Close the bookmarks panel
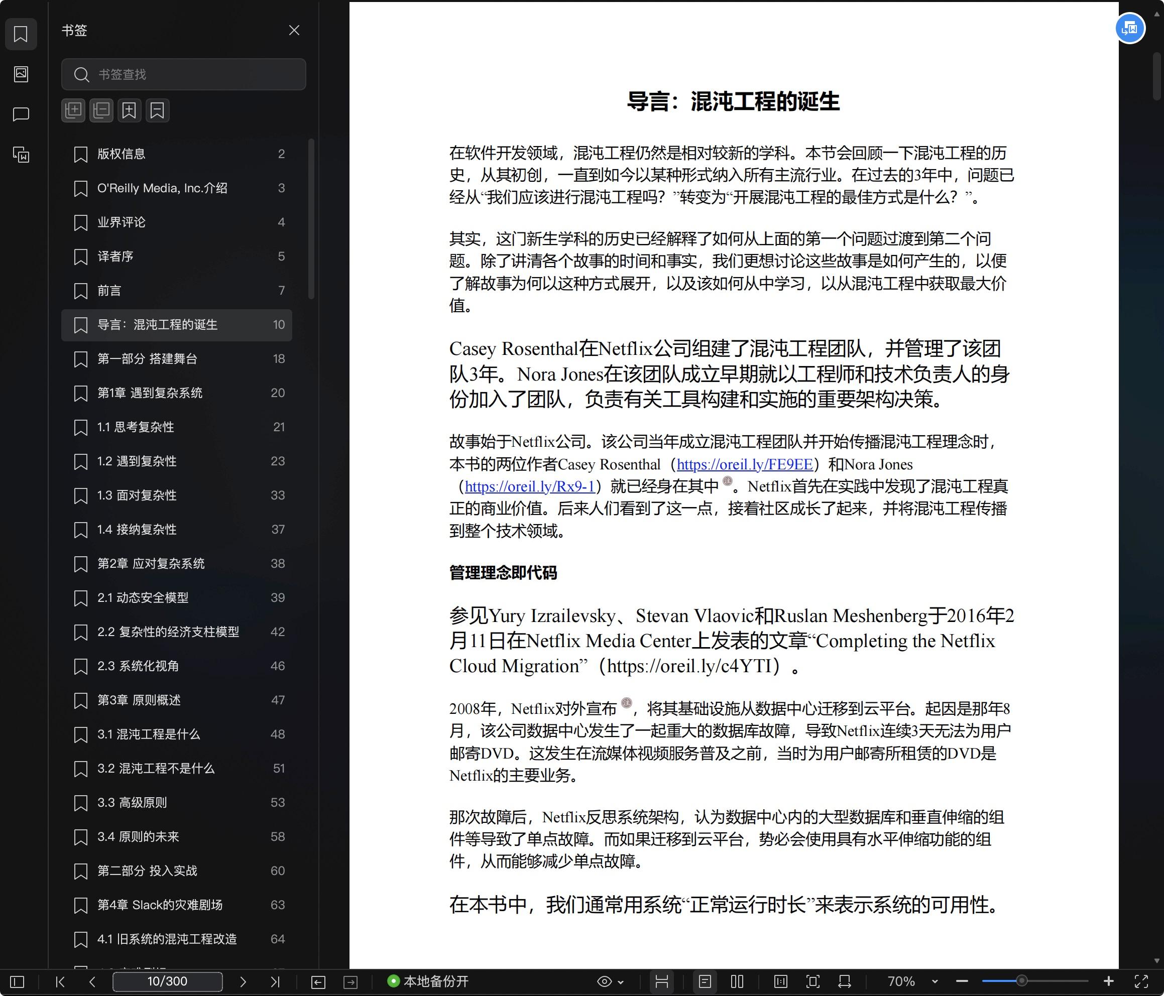This screenshot has width=1164, height=996. coord(294,30)
